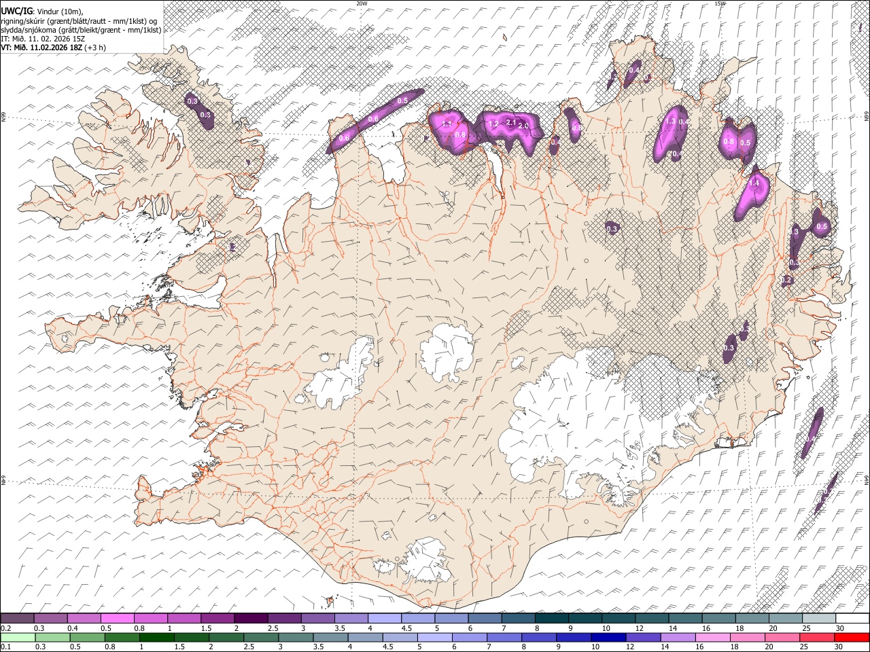Pick the white 30 swatch in upper legend
870x652 pixels.
[852, 618]
